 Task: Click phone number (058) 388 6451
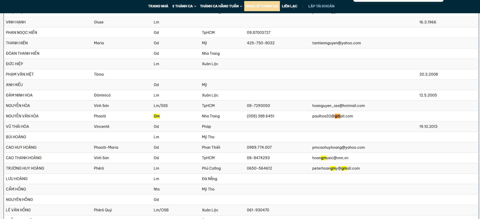click(x=261, y=116)
